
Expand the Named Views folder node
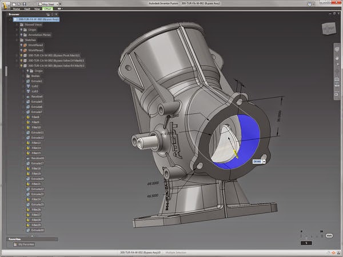(17, 25)
